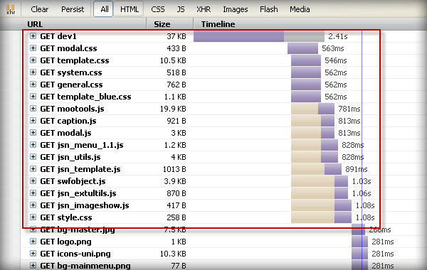Filter requests by HTML
The image size is (427, 270).
pyautogui.click(x=130, y=9)
